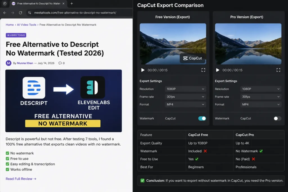Screen dimensions: 288x192
Task: Open Free Version Format dropdown
Action: pos(185,105)
